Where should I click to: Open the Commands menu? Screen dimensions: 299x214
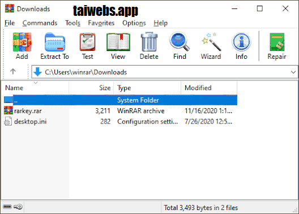pos(40,23)
